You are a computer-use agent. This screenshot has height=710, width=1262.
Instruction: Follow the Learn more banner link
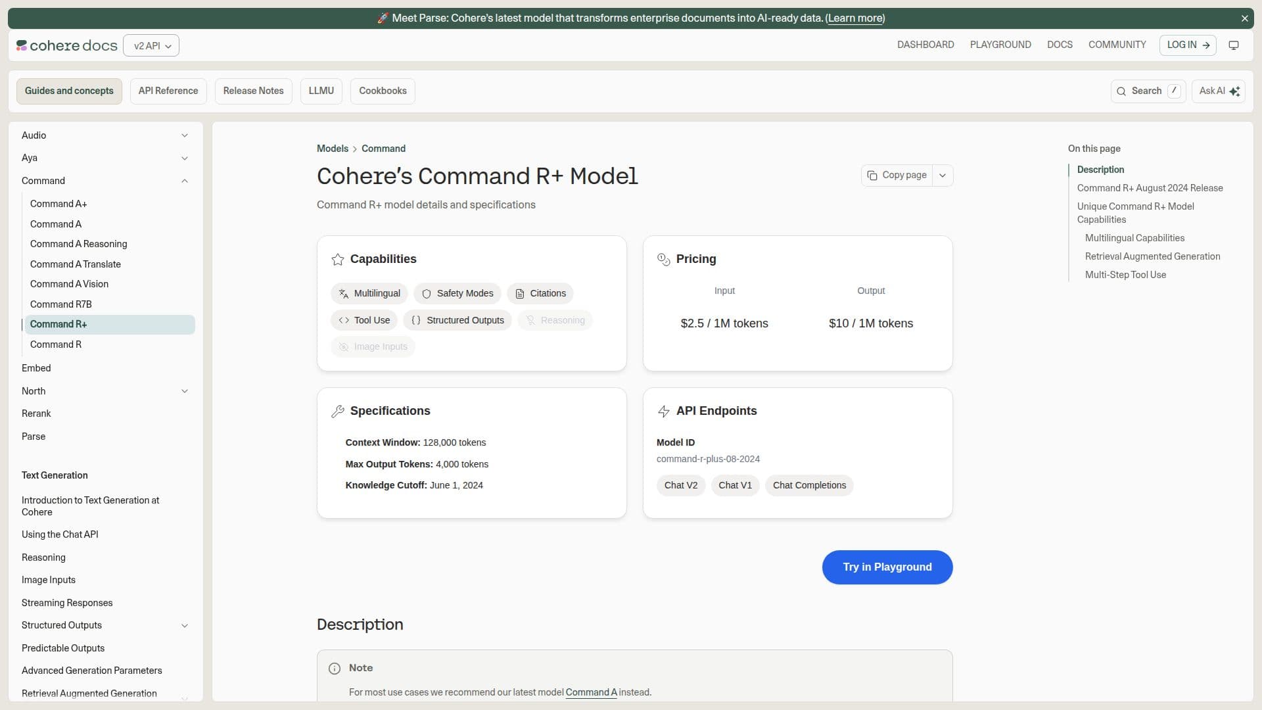(855, 18)
